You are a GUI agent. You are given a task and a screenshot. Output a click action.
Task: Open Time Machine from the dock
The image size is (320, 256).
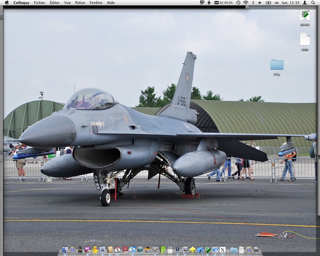[x=140, y=249]
